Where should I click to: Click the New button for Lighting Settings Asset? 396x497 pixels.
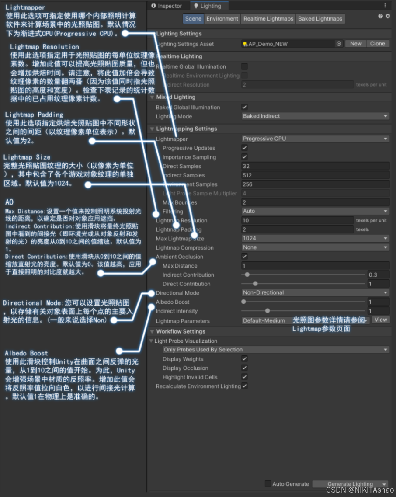click(355, 44)
